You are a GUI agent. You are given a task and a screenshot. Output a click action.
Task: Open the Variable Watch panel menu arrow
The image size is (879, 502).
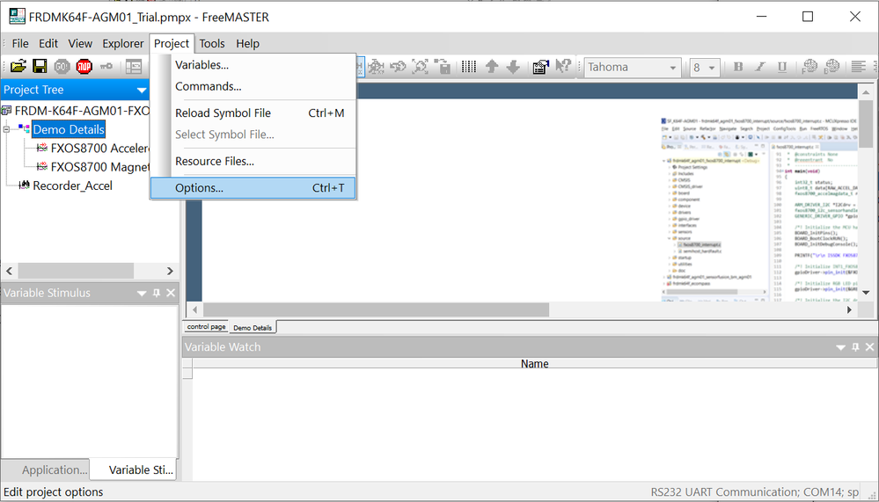pos(840,347)
